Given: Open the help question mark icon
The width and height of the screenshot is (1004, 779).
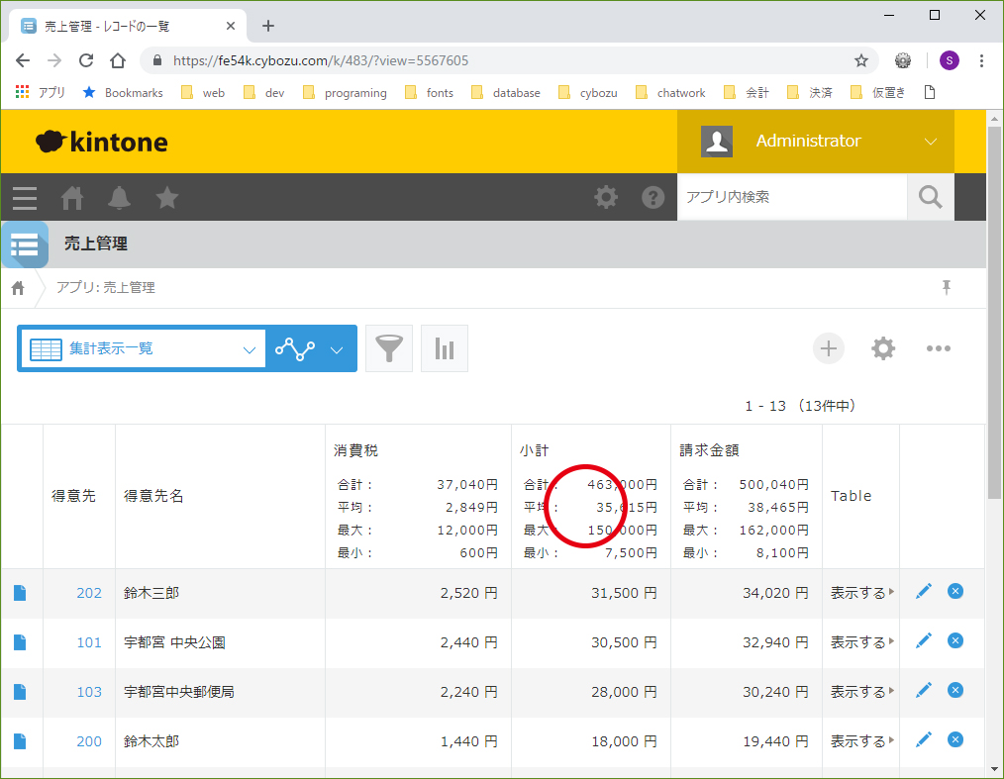Looking at the screenshot, I should [x=653, y=197].
